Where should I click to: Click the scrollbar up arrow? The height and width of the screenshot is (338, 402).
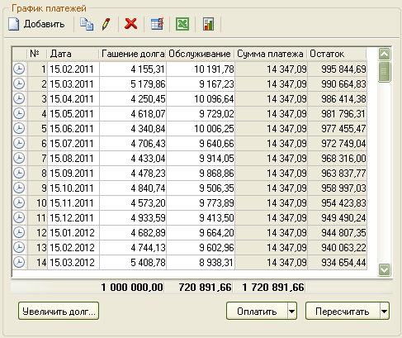tap(384, 54)
